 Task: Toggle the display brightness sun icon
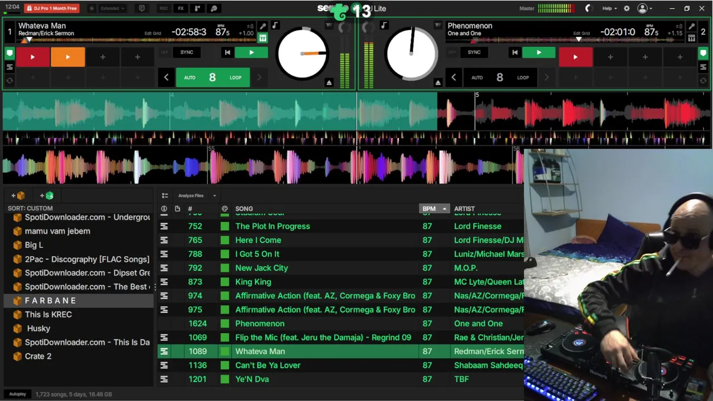click(x=92, y=8)
